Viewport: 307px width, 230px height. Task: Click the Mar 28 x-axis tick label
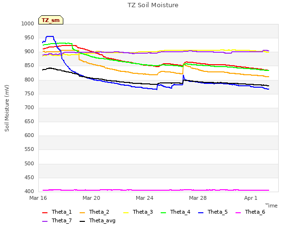198,198
